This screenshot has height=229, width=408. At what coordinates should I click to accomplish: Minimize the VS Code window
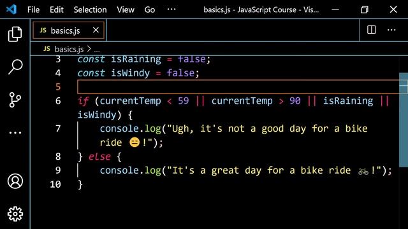335,10
